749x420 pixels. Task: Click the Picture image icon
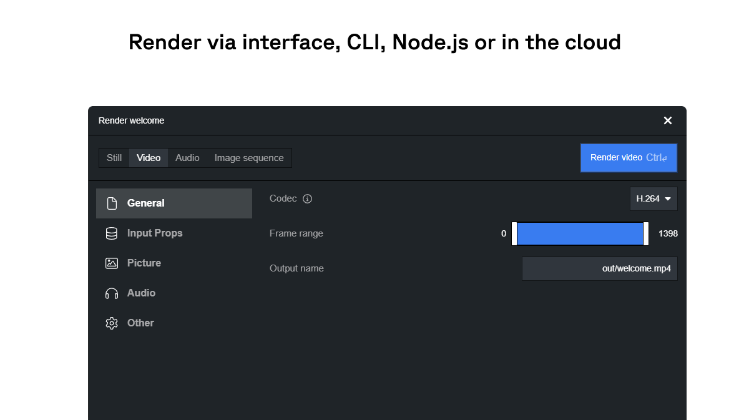click(112, 263)
